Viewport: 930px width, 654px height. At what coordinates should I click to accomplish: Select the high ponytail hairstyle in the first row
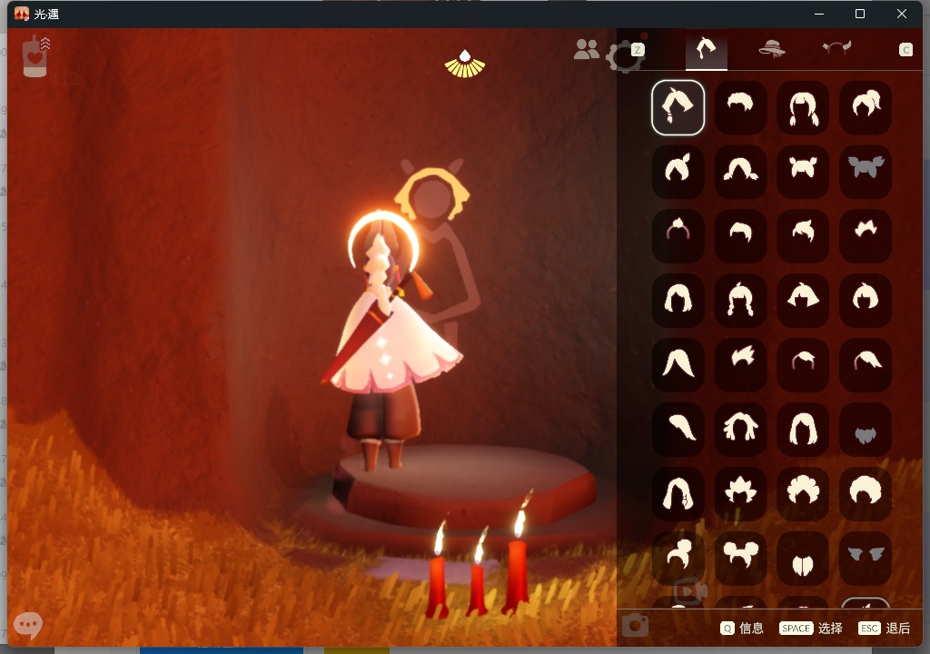point(866,108)
